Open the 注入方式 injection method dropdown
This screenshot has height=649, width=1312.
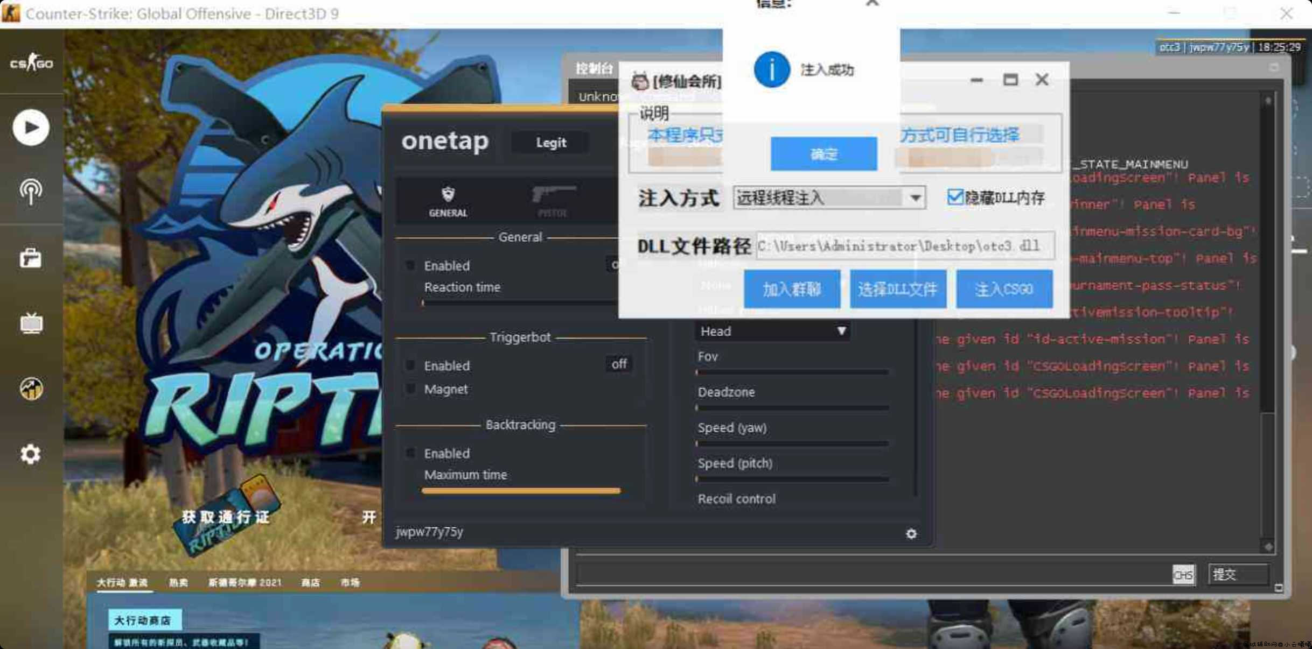point(829,197)
